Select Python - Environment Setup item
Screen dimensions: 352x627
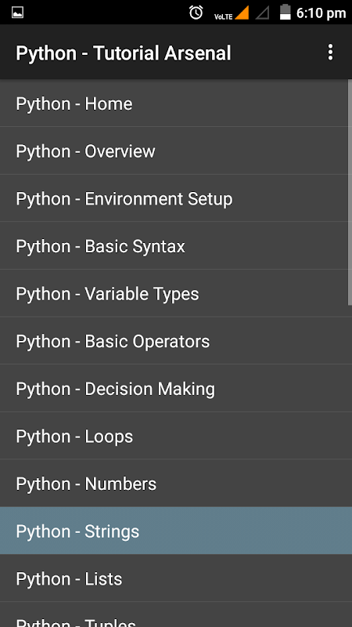click(174, 198)
